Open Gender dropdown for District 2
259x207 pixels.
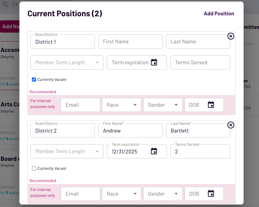click(x=163, y=194)
